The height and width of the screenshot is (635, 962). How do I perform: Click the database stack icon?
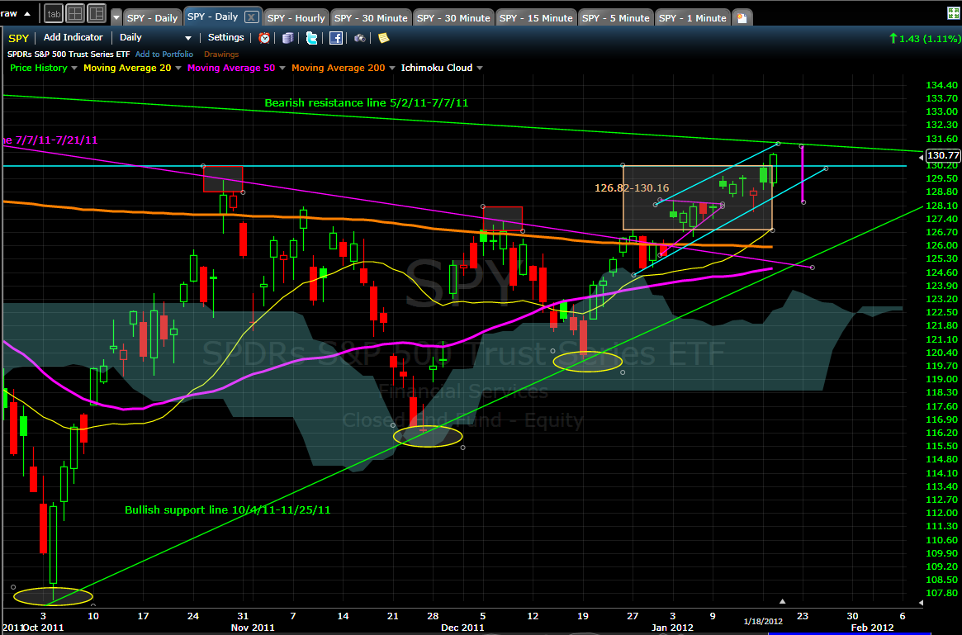click(x=287, y=38)
